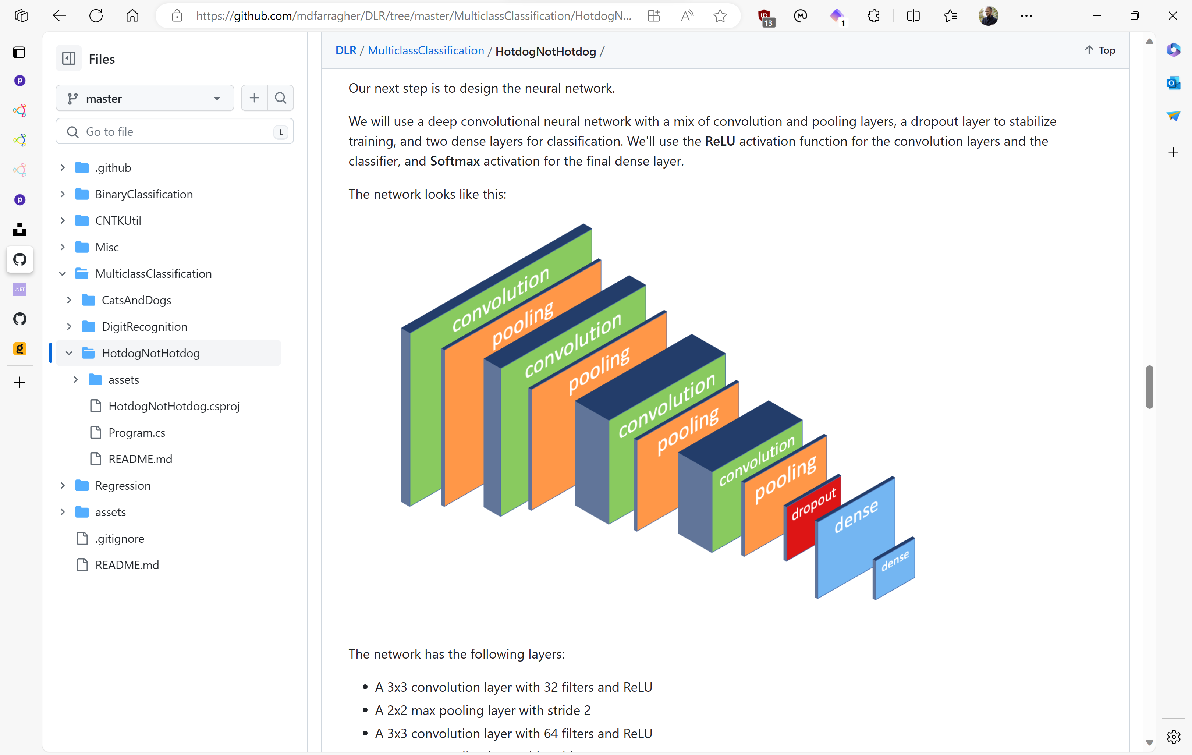Collapse the Files side panel icon
1192x755 pixels.
pos(69,59)
